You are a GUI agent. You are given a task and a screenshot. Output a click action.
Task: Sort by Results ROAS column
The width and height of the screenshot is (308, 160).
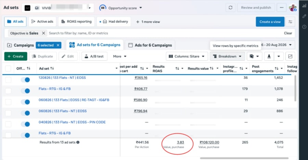(177, 69)
